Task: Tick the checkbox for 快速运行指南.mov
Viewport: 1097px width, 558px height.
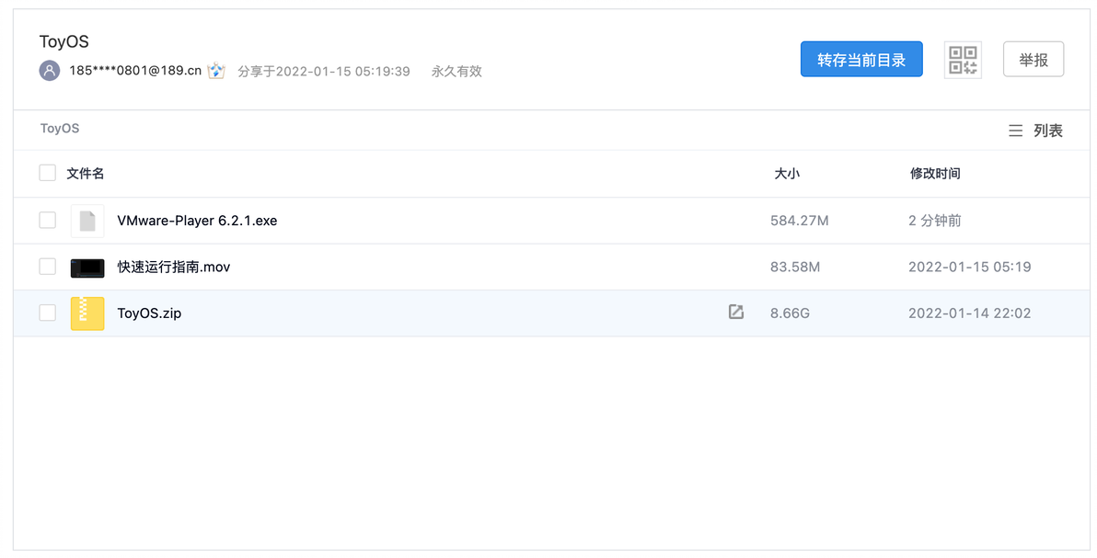Action: [48, 267]
